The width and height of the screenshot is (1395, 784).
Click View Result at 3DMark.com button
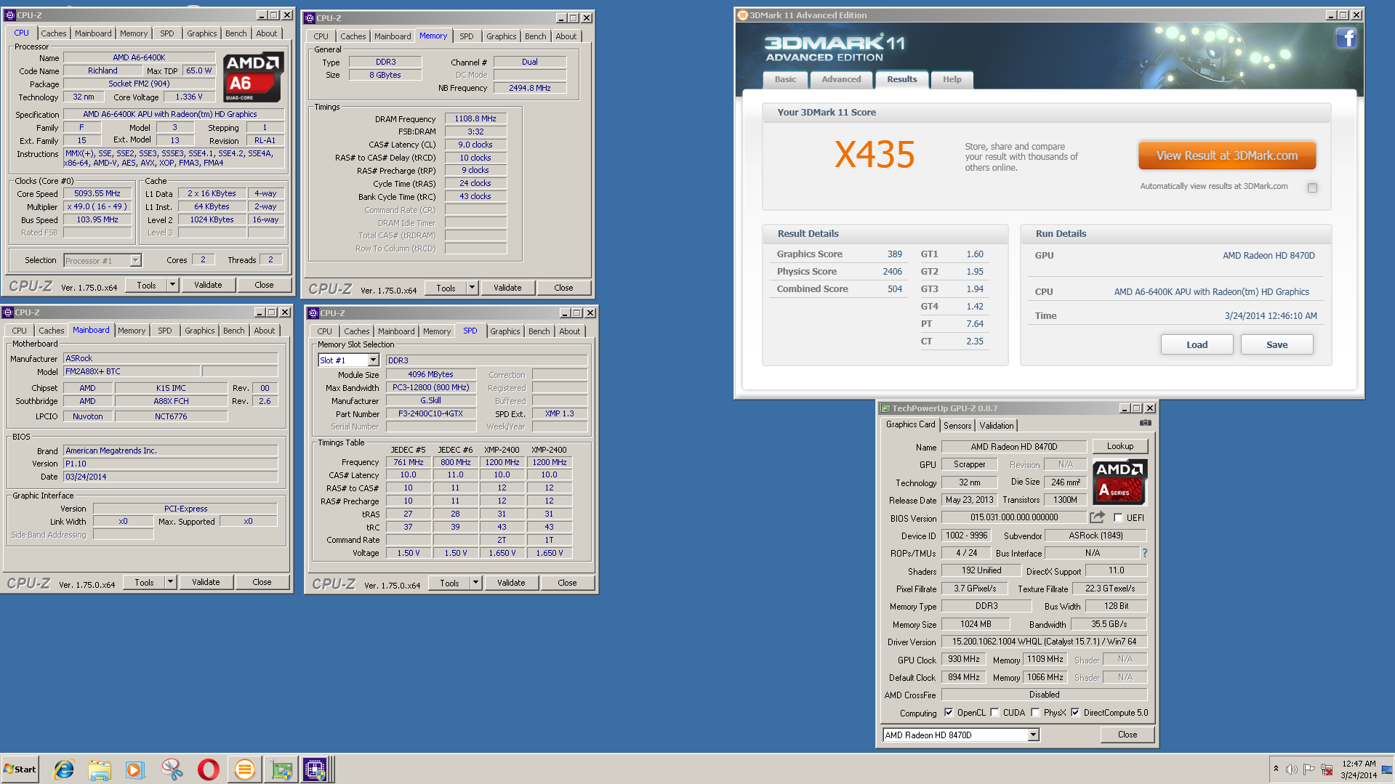(1227, 155)
